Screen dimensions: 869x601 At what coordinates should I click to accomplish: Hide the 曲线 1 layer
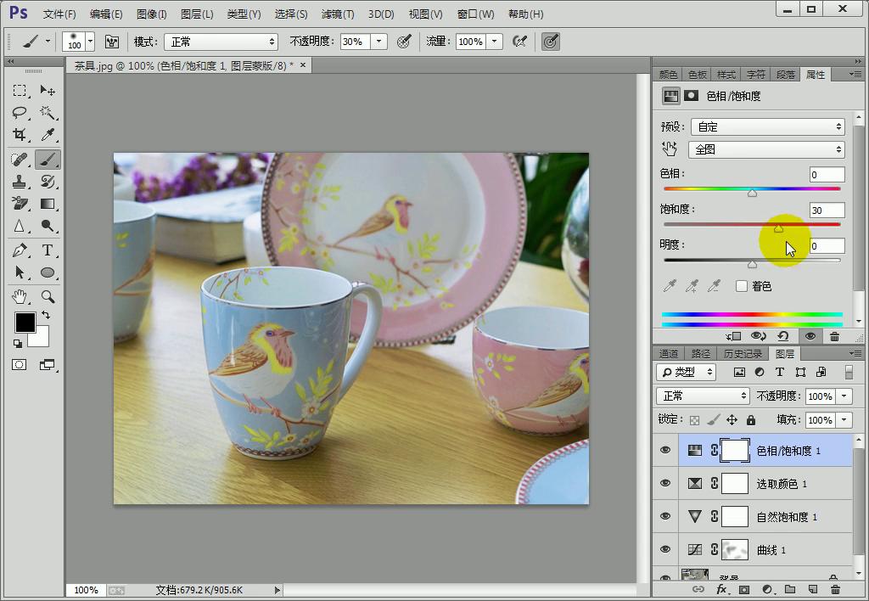click(665, 550)
